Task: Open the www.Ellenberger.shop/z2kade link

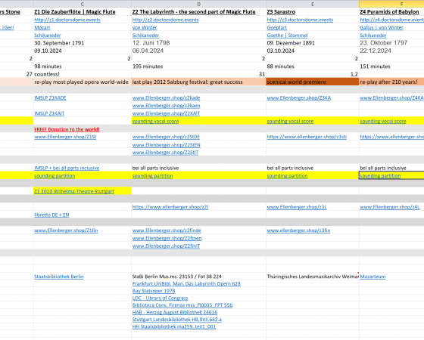Action: click(167, 97)
